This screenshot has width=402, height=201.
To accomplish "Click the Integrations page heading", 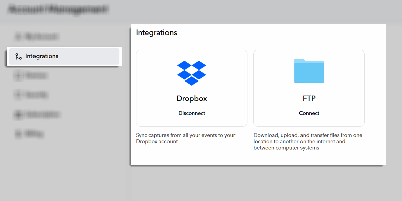I will (x=156, y=33).
